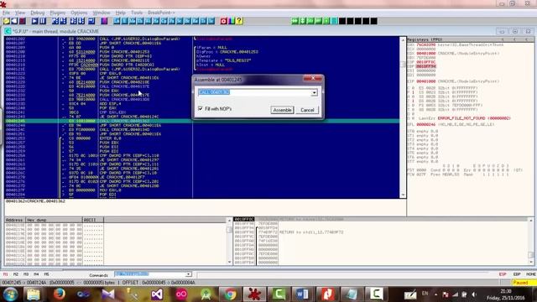This screenshot has width=537, height=302.
Task: Open the Breakpoints window (B button)
Action: pos(188,21)
